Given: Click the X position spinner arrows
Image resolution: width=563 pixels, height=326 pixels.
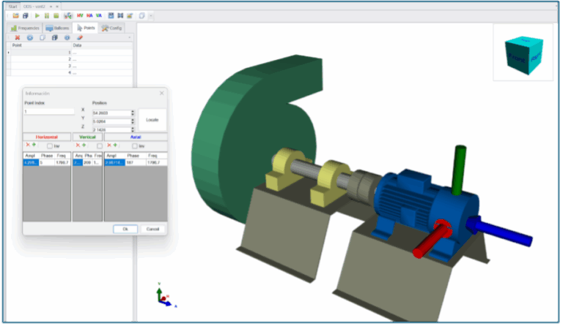Looking at the screenshot, I should [x=133, y=113].
